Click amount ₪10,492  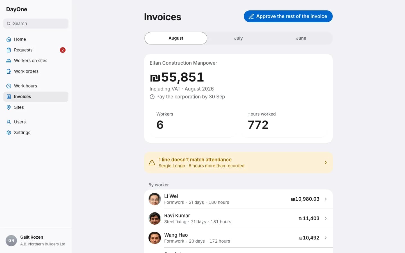309,238
